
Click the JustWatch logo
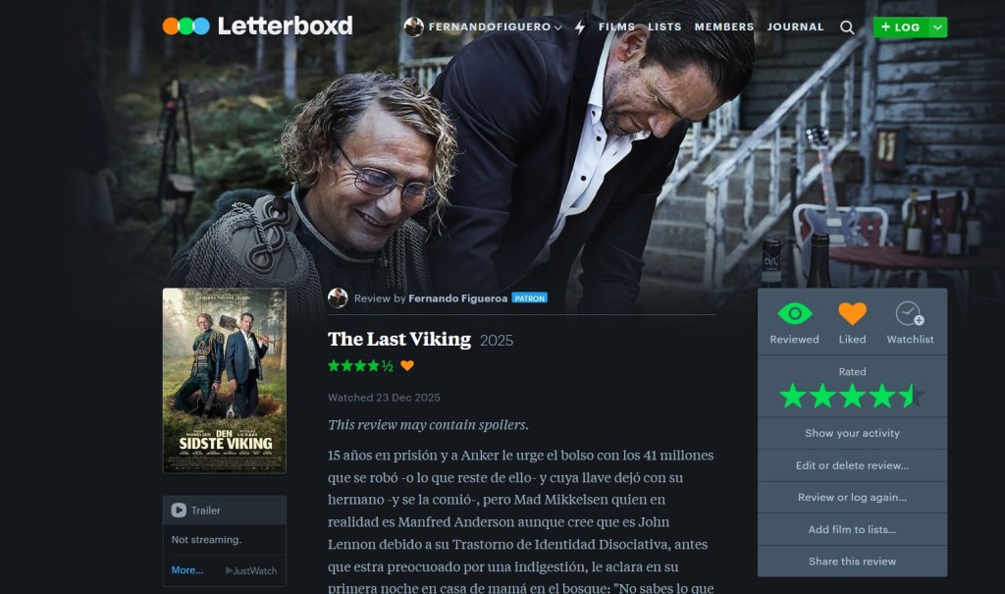click(251, 570)
